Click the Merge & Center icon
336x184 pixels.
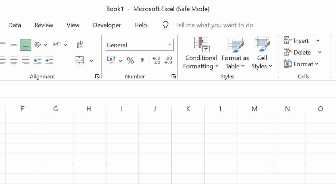(80, 60)
